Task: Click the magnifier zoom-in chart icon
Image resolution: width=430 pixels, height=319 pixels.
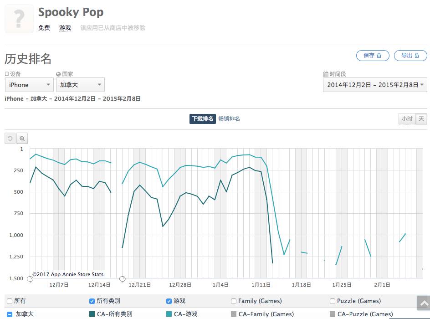Action: coord(22,139)
